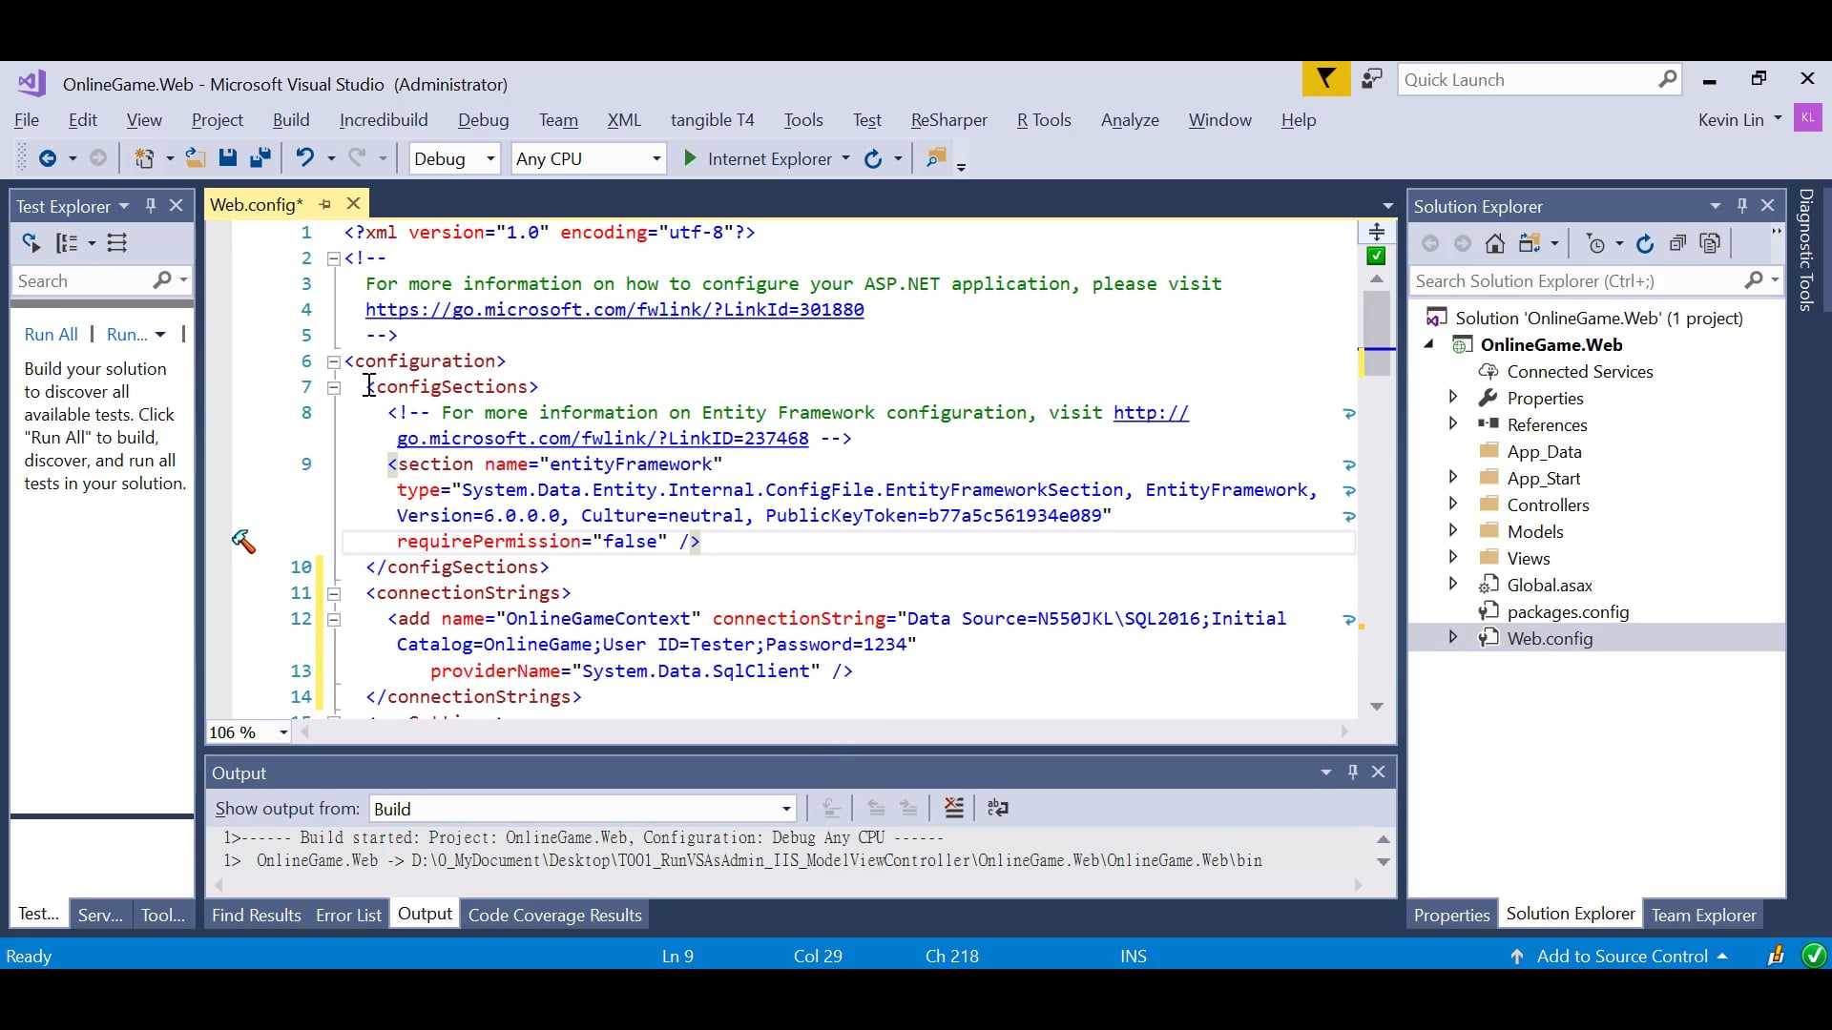Image resolution: width=1832 pixels, height=1030 pixels.
Task: Click inside the Search Solution Explorer field
Action: 1574,280
